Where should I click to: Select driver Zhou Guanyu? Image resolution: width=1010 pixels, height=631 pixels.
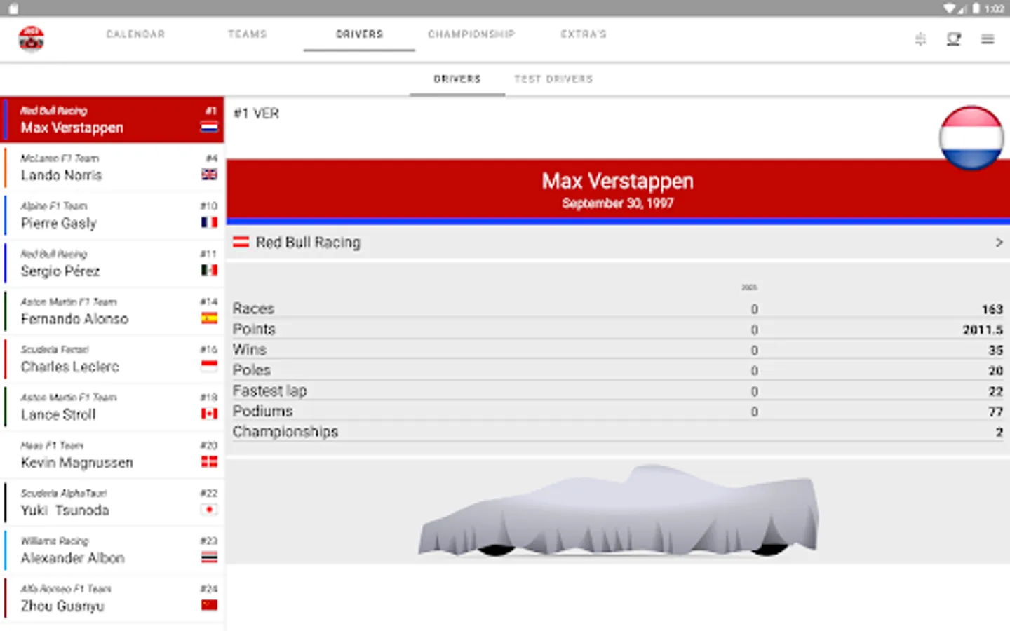(x=112, y=599)
